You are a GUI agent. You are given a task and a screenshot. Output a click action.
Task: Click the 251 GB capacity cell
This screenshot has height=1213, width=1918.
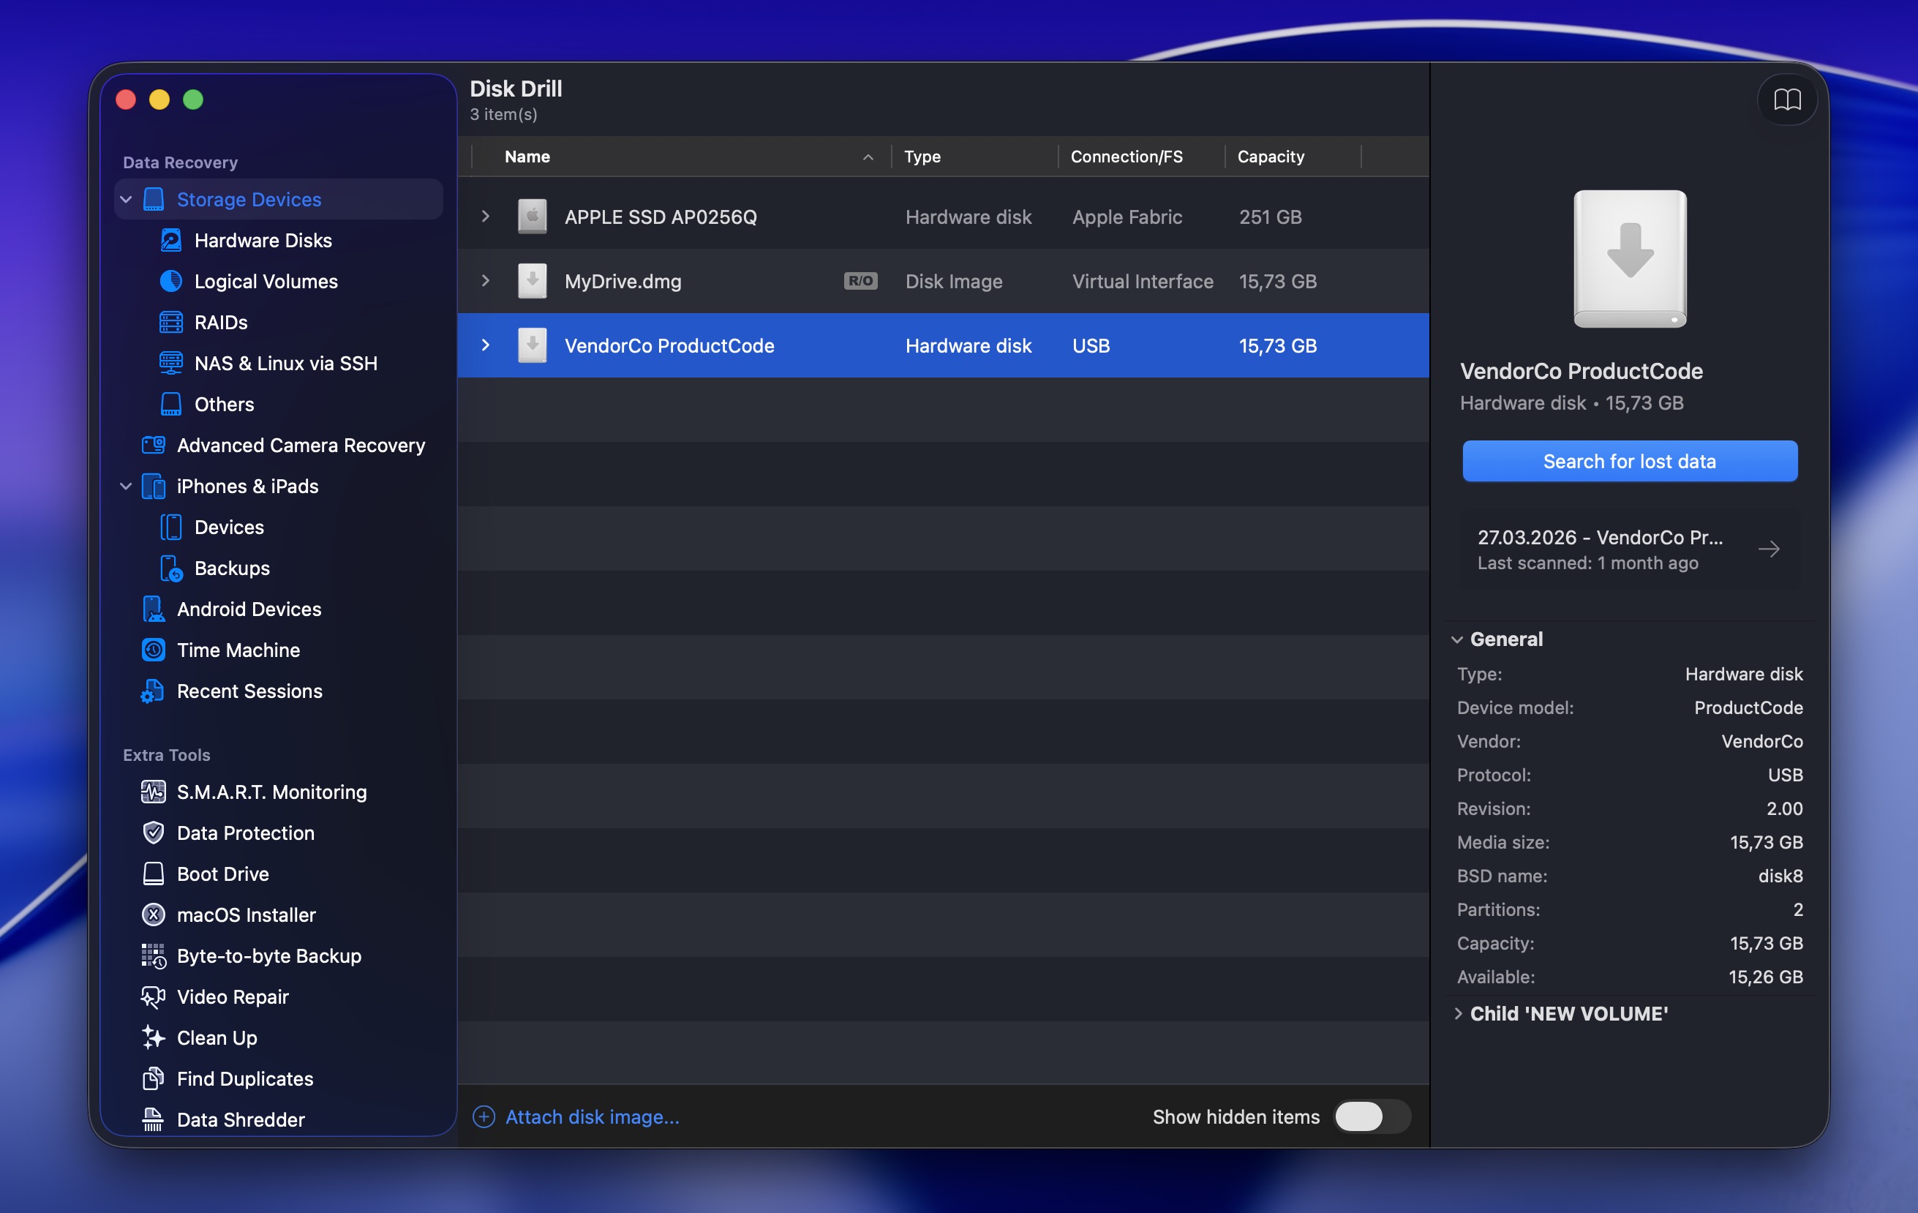click(x=1270, y=217)
